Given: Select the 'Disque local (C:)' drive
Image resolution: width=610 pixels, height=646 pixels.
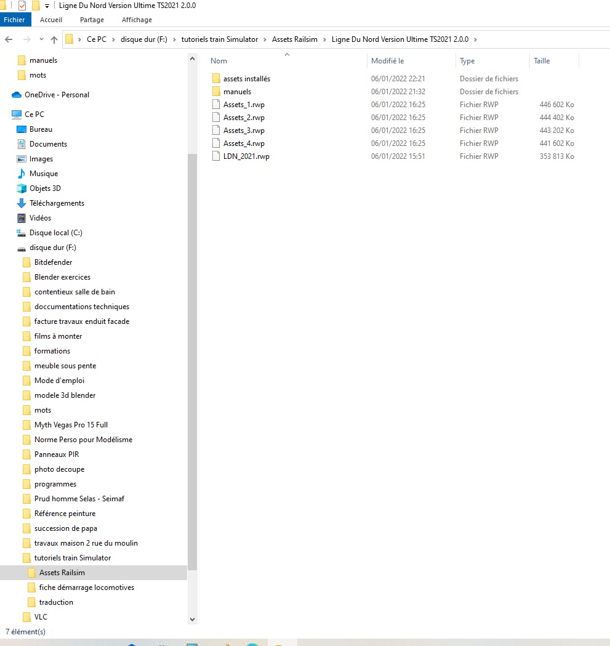Looking at the screenshot, I should pos(55,233).
